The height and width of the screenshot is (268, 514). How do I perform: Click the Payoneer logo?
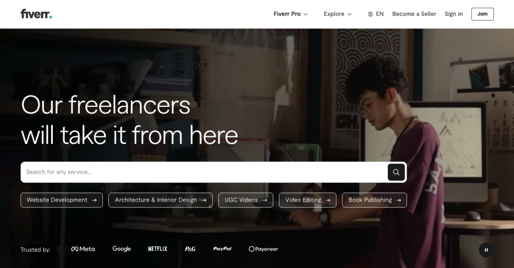pyautogui.click(x=263, y=249)
